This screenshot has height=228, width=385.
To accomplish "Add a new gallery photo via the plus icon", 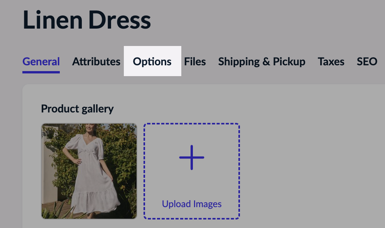I will point(191,157).
